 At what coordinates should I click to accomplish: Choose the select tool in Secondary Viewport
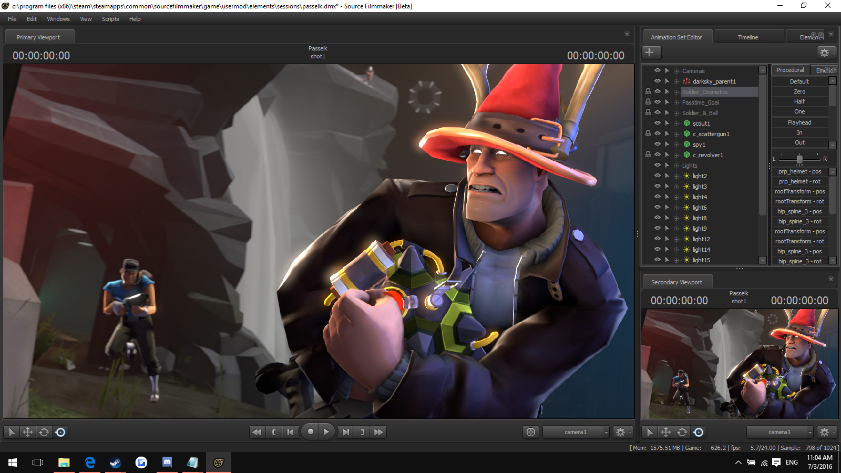tap(650, 432)
